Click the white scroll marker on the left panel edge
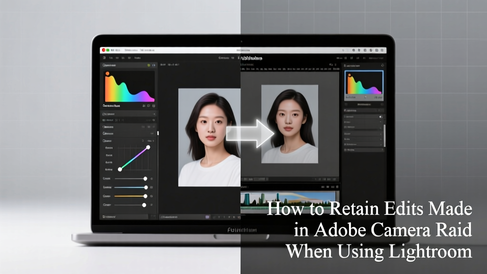 coord(158,133)
